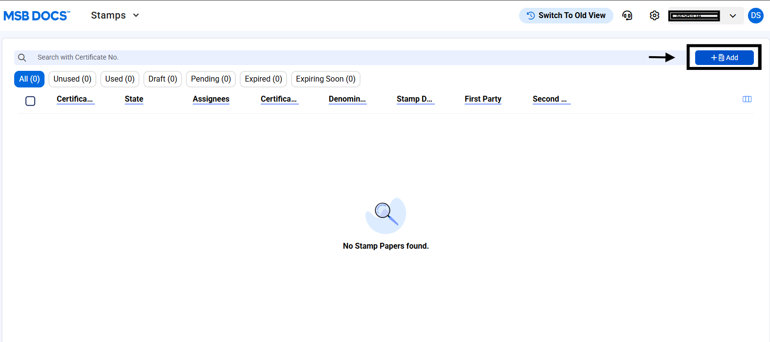Toggle the select-all checkbox in header
This screenshot has width=770, height=342.
coord(30,101)
